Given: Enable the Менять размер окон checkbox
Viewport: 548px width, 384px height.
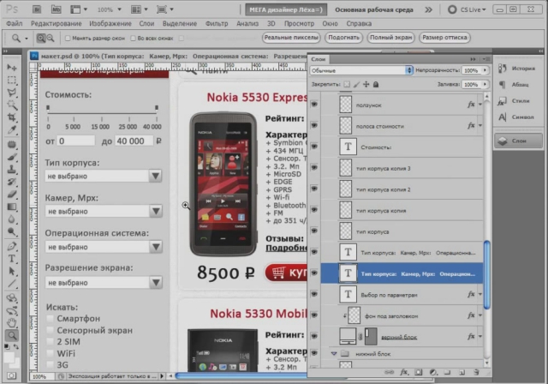Looking at the screenshot, I should pyautogui.click(x=68, y=38).
